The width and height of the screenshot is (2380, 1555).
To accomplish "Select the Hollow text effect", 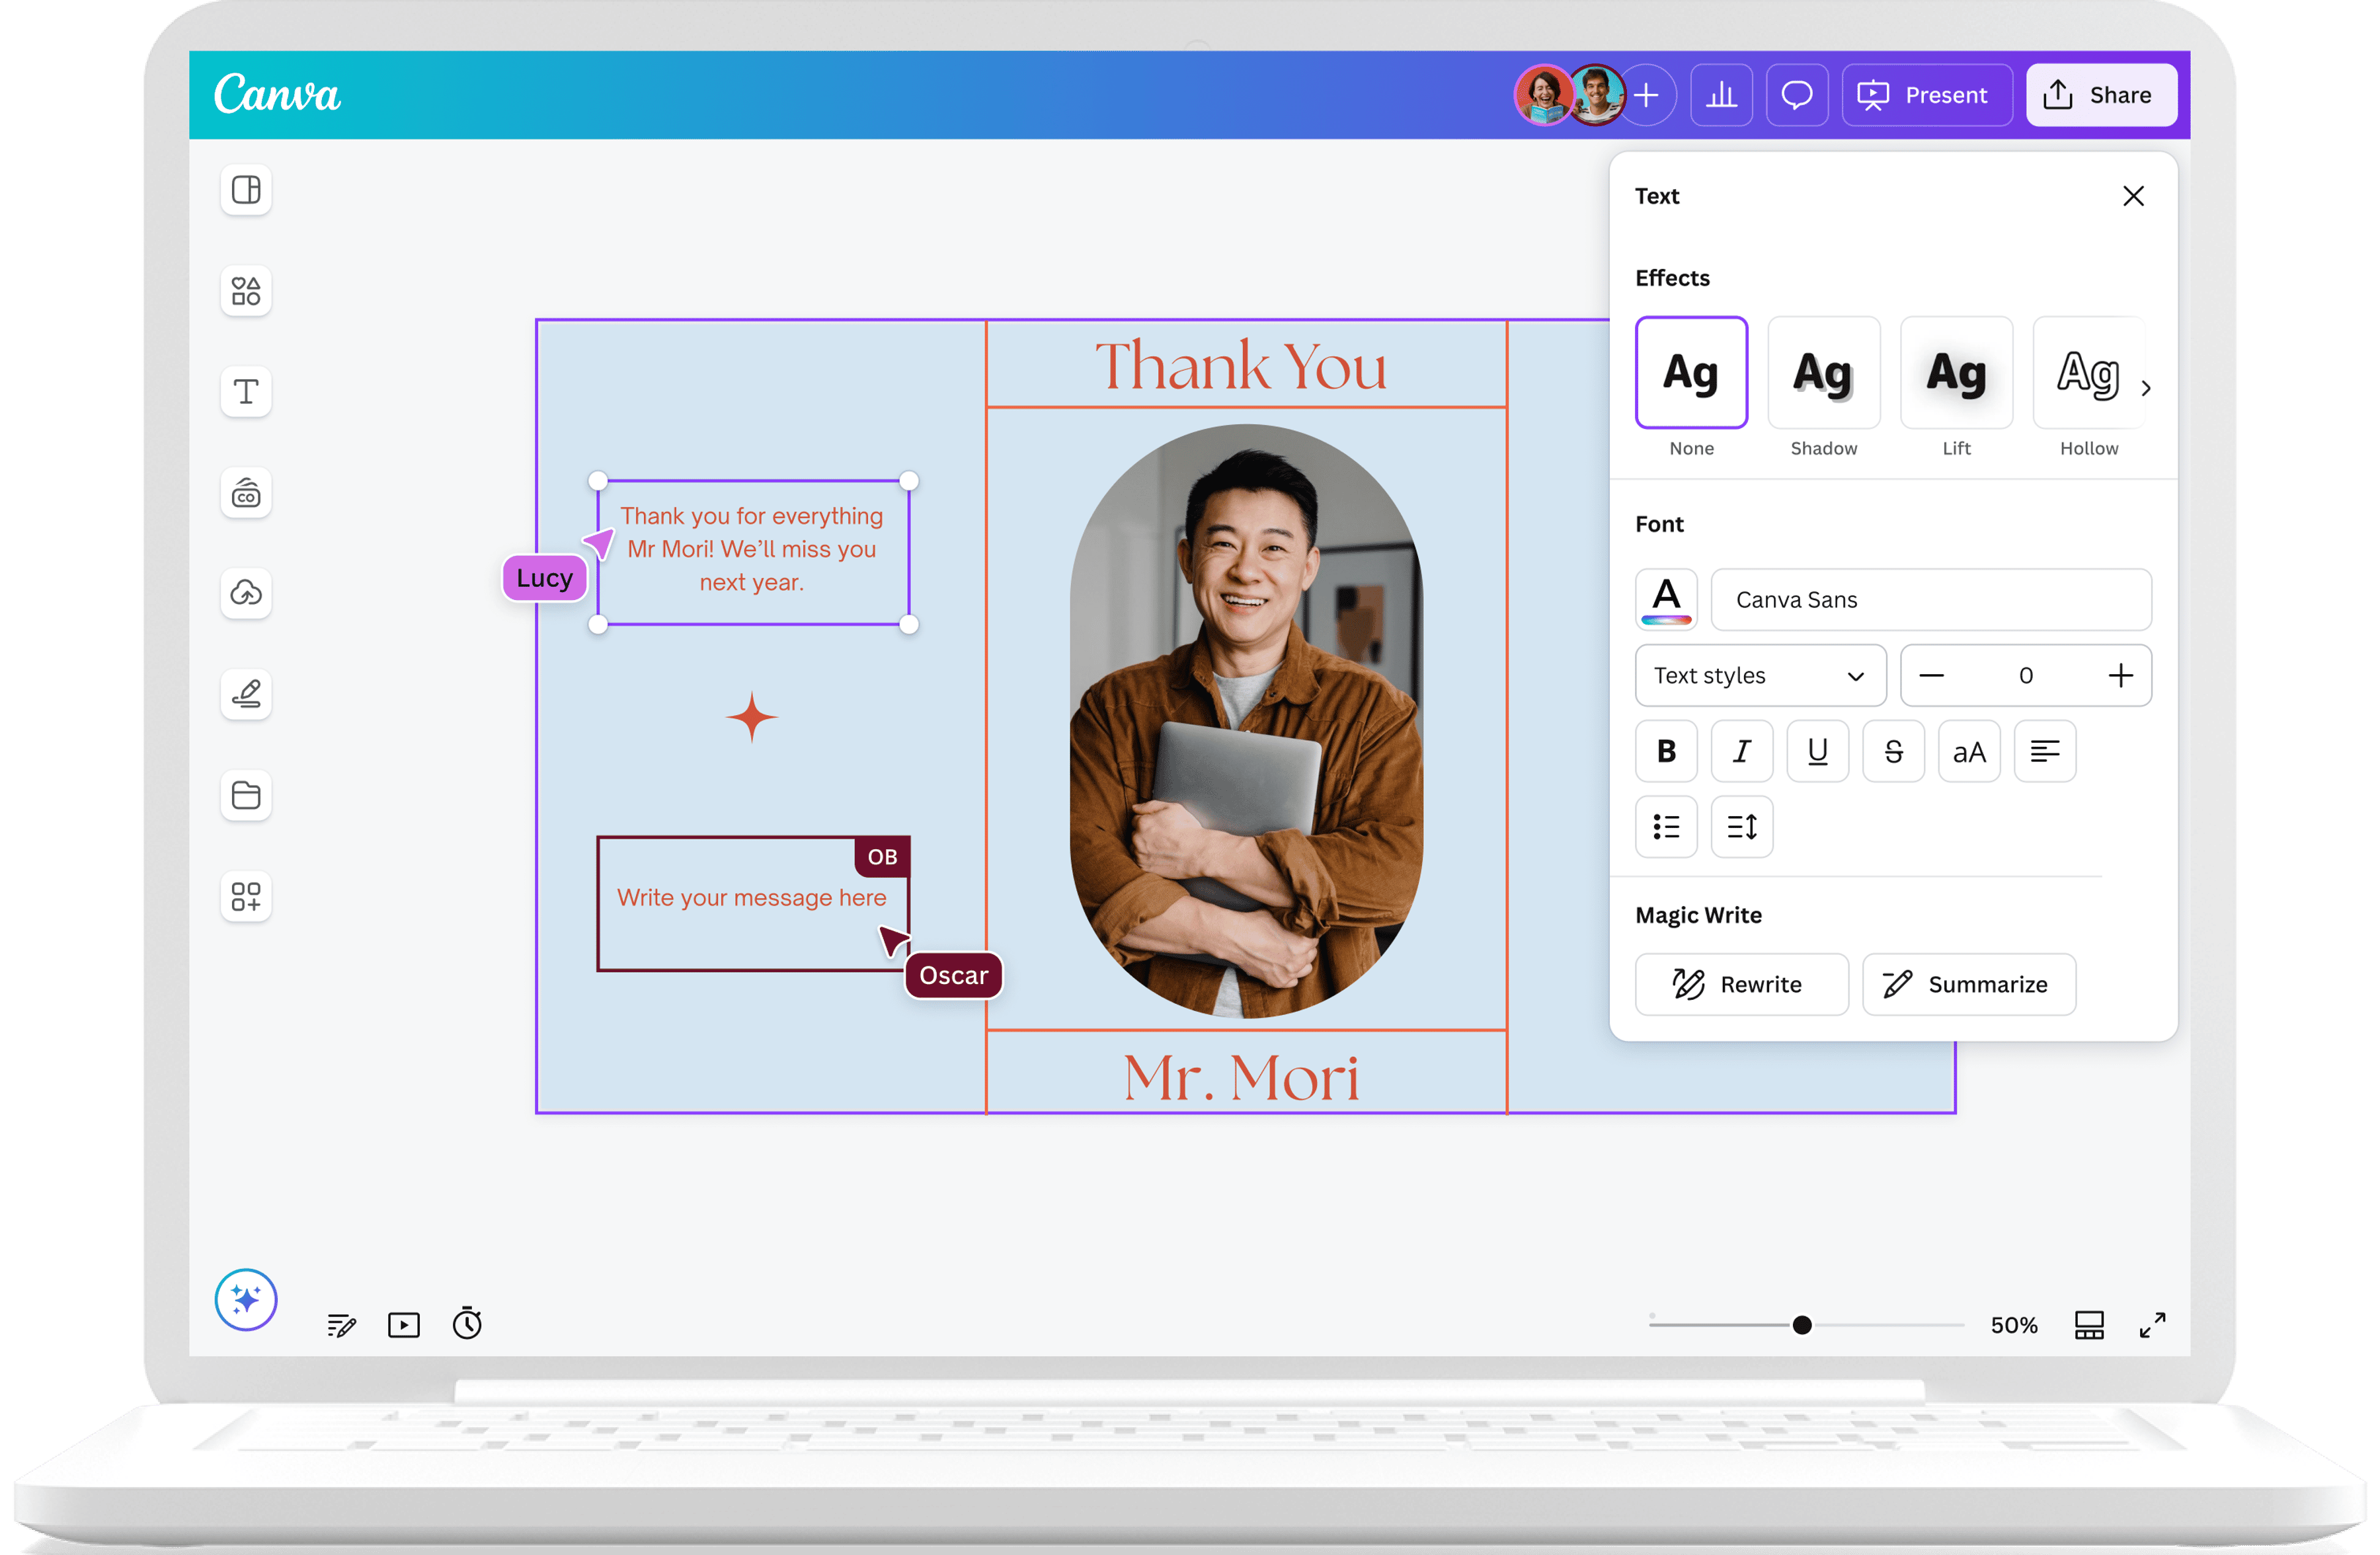I will 2088,373.
